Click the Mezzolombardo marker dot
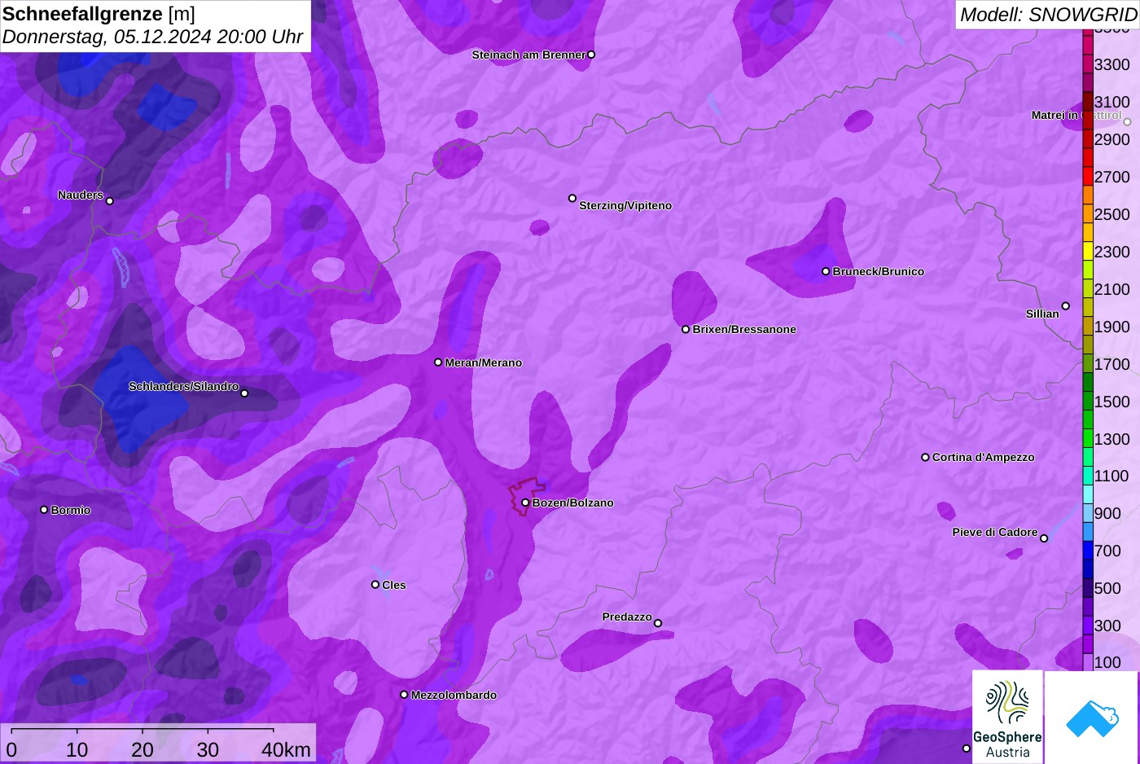The width and height of the screenshot is (1140, 764). click(x=404, y=695)
